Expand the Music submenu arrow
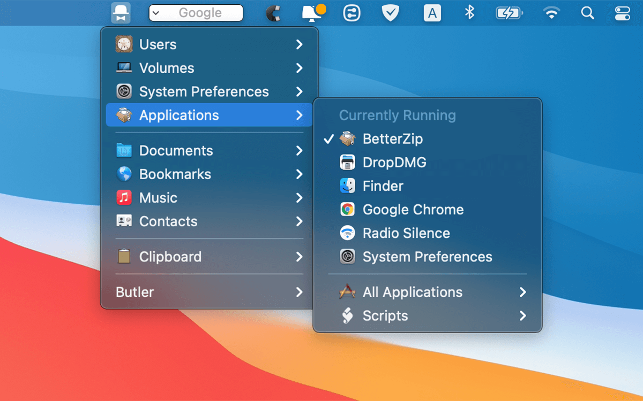The image size is (643, 401). 299,198
